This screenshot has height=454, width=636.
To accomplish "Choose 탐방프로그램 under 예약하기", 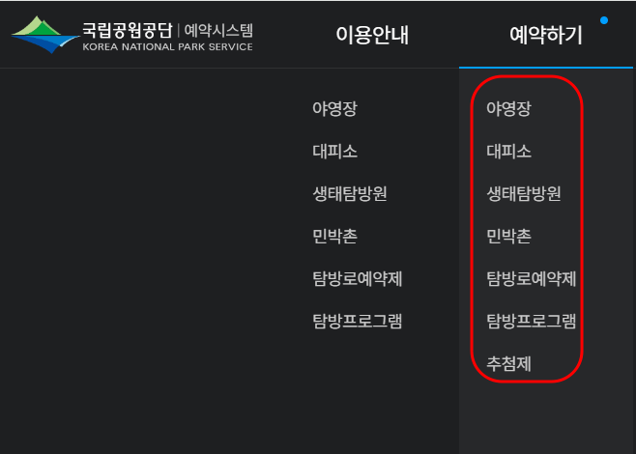I will pos(531,321).
